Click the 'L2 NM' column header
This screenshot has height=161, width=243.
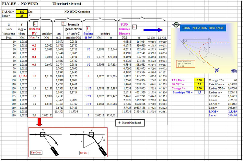[162, 38]
